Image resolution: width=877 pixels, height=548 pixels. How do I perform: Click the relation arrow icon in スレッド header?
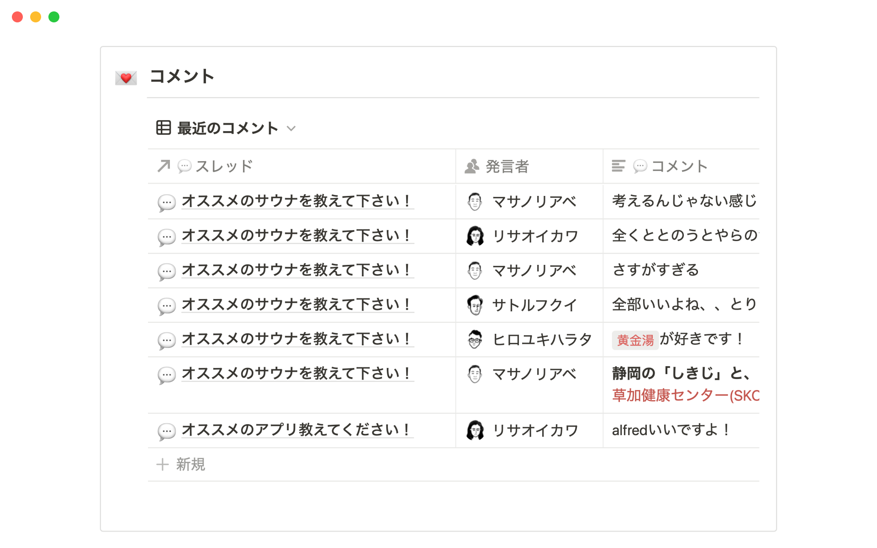[x=164, y=166]
